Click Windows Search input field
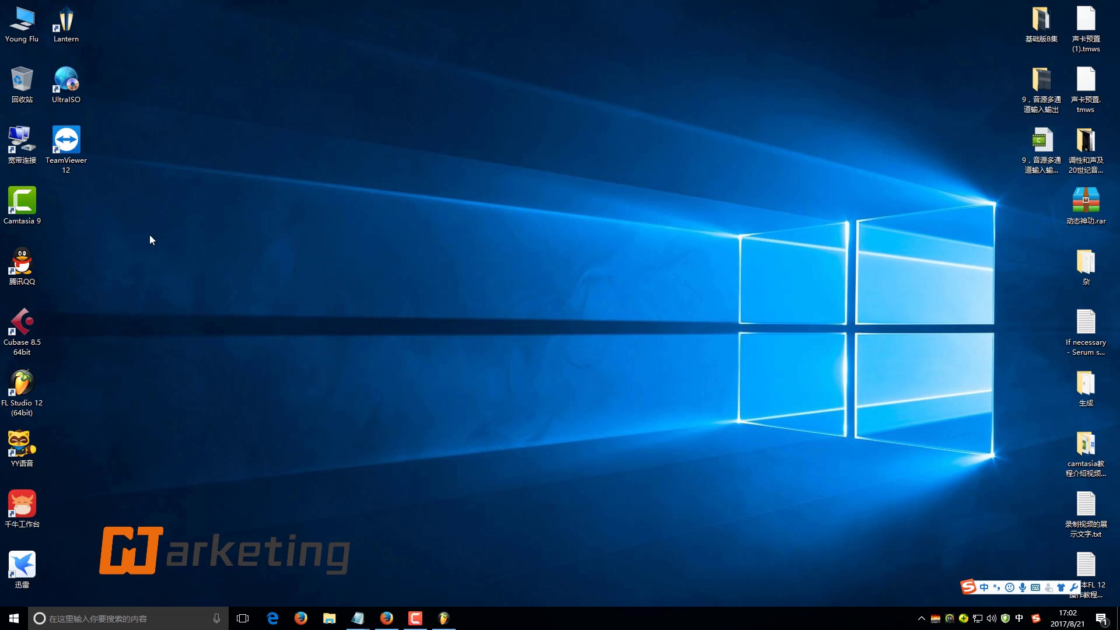The image size is (1120, 630). 128,618
